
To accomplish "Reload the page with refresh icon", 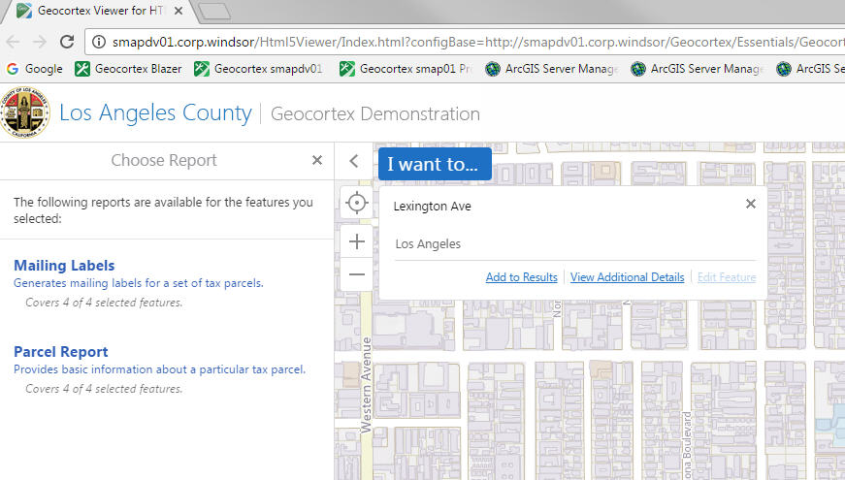I will [67, 42].
